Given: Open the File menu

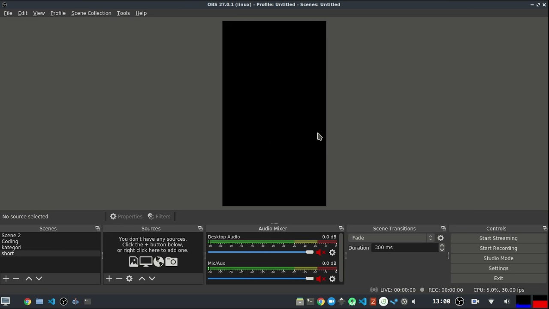Looking at the screenshot, I should click(8, 13).
